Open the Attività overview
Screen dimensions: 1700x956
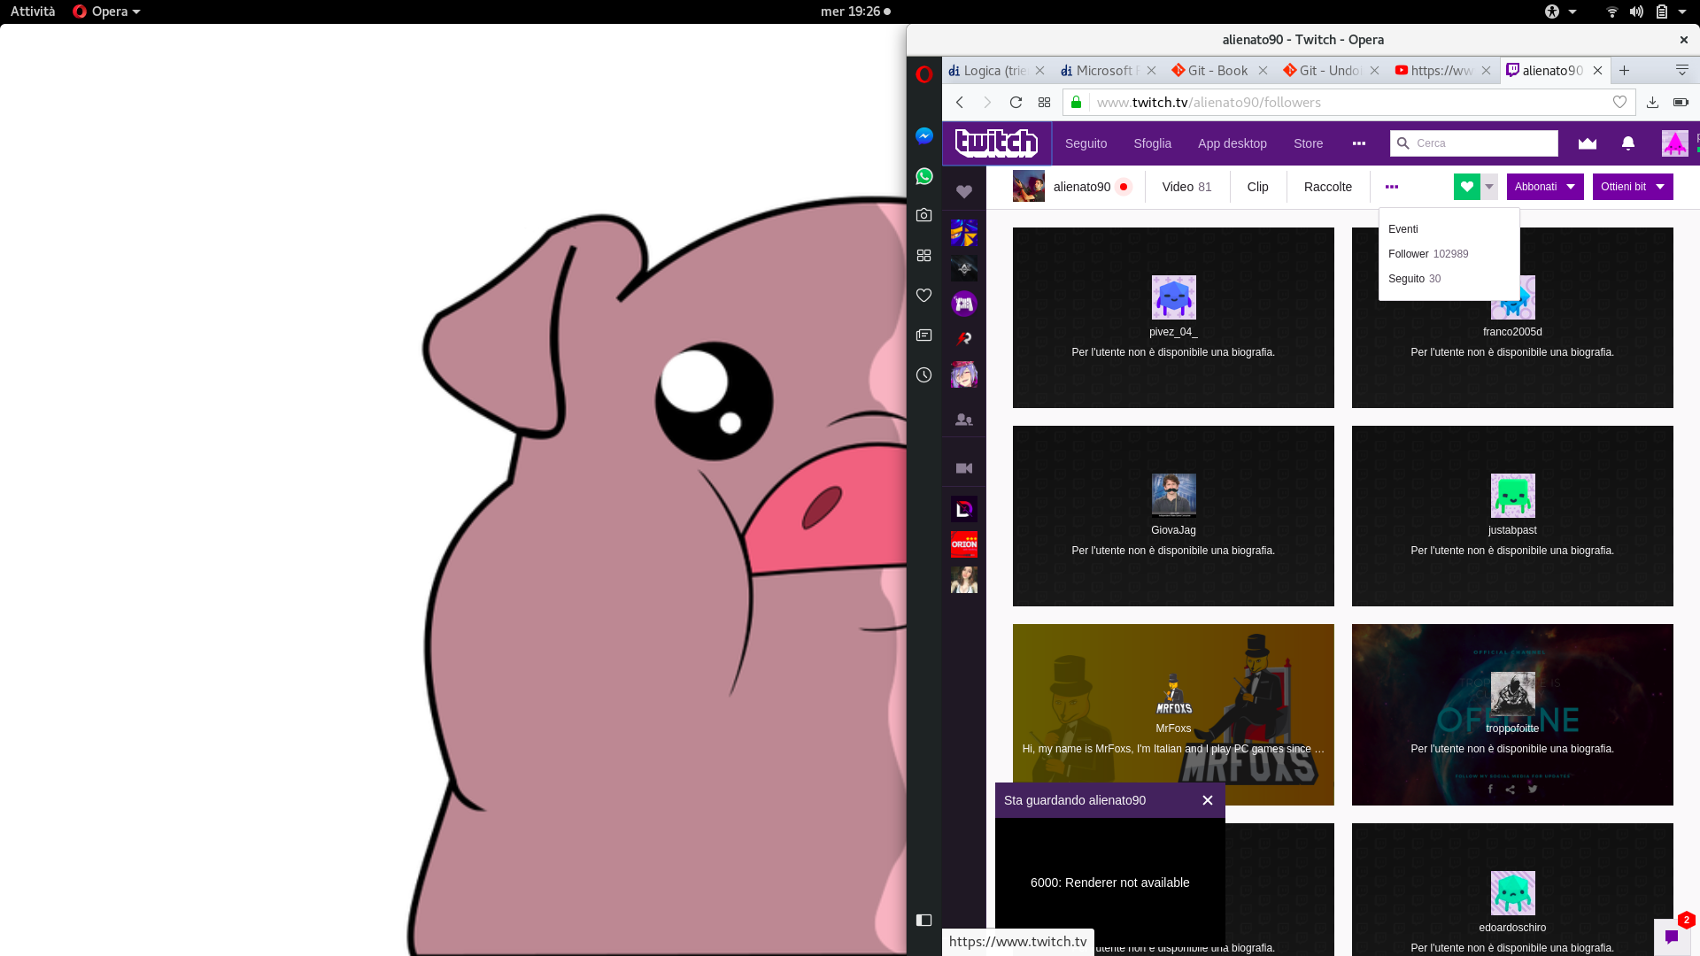tap(33, 12)
